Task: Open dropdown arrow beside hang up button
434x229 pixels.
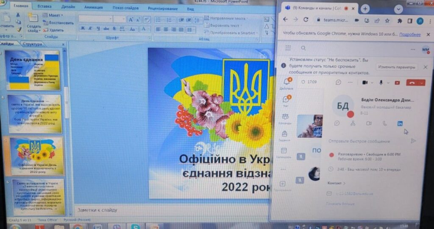Action: tap(421, 83)
